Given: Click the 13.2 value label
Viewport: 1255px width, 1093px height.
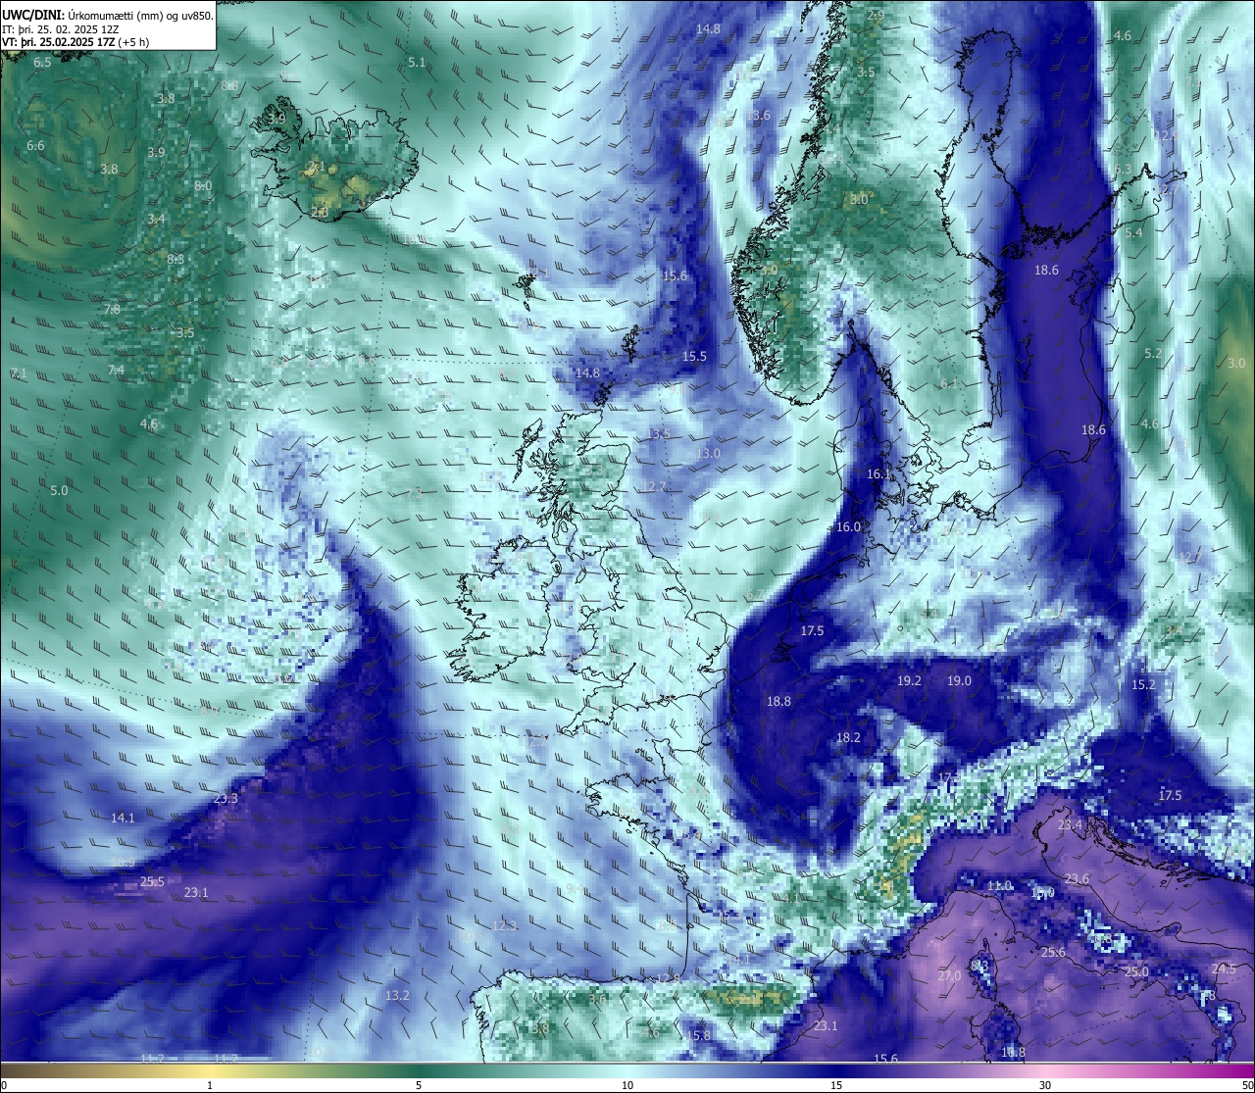Looking at the screenshot, I should pos(397,996).
